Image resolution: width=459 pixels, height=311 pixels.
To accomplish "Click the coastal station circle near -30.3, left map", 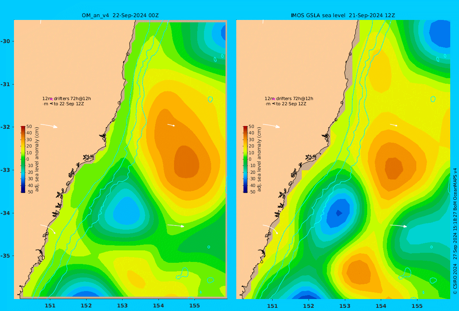I will 128,54.
